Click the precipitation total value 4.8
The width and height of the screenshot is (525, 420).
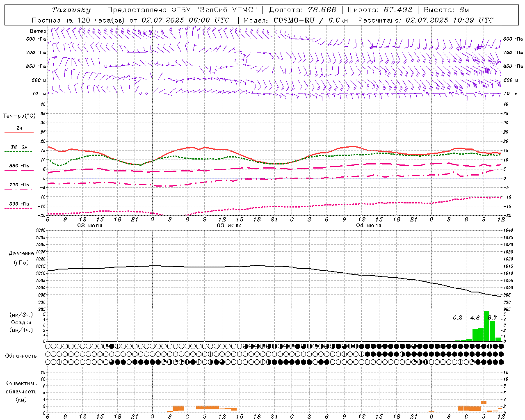tap(475, 318)
